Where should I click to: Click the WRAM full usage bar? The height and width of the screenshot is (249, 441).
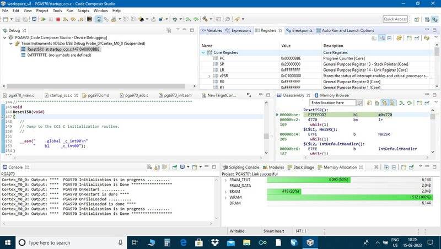click(x=349, y=197)
